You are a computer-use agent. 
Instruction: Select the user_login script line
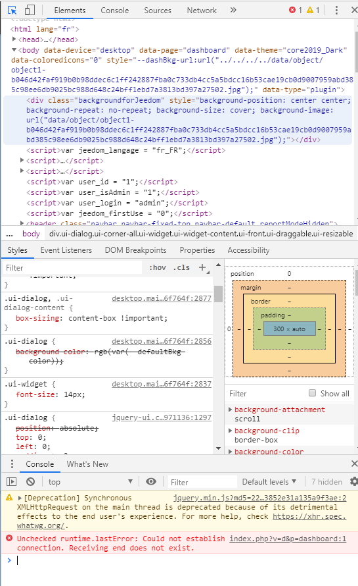(117, 203)
